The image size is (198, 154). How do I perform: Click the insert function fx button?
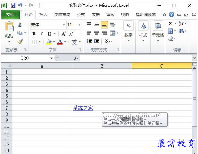(76, 58)
